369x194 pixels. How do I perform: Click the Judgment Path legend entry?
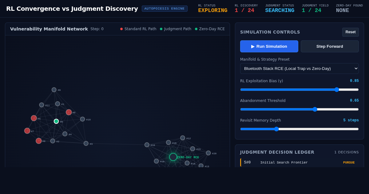[x=176, y=29]
